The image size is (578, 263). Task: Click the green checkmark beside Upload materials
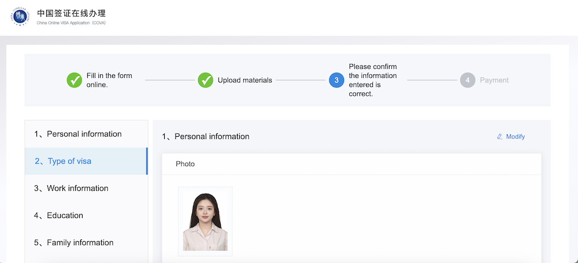pos(206,80)
